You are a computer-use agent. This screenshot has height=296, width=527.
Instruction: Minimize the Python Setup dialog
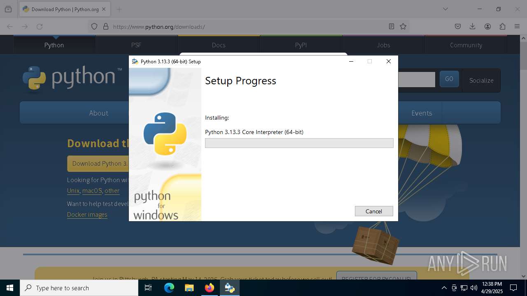[x=351, y=61]
